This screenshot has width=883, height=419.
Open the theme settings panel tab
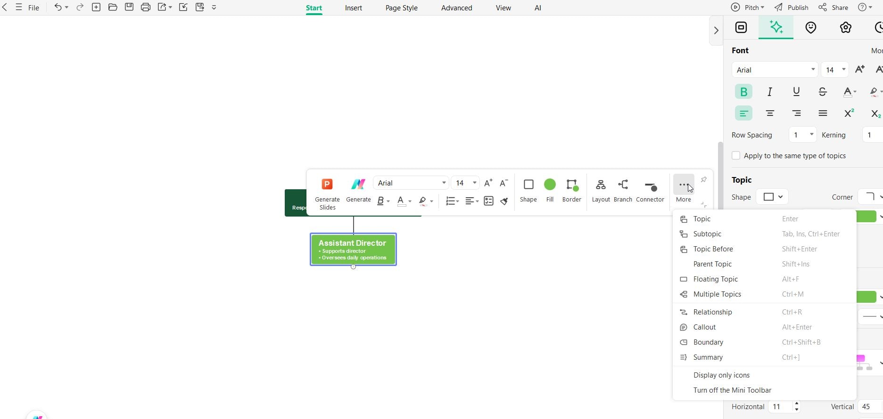point(846,28)
